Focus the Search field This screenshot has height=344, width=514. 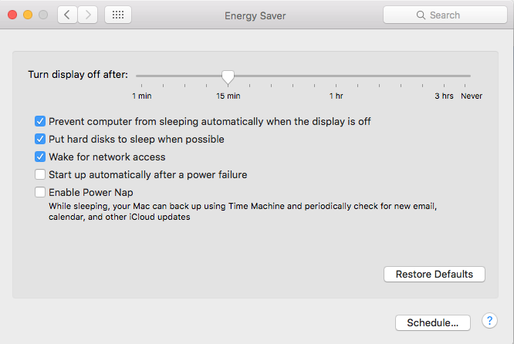(445, 15)
